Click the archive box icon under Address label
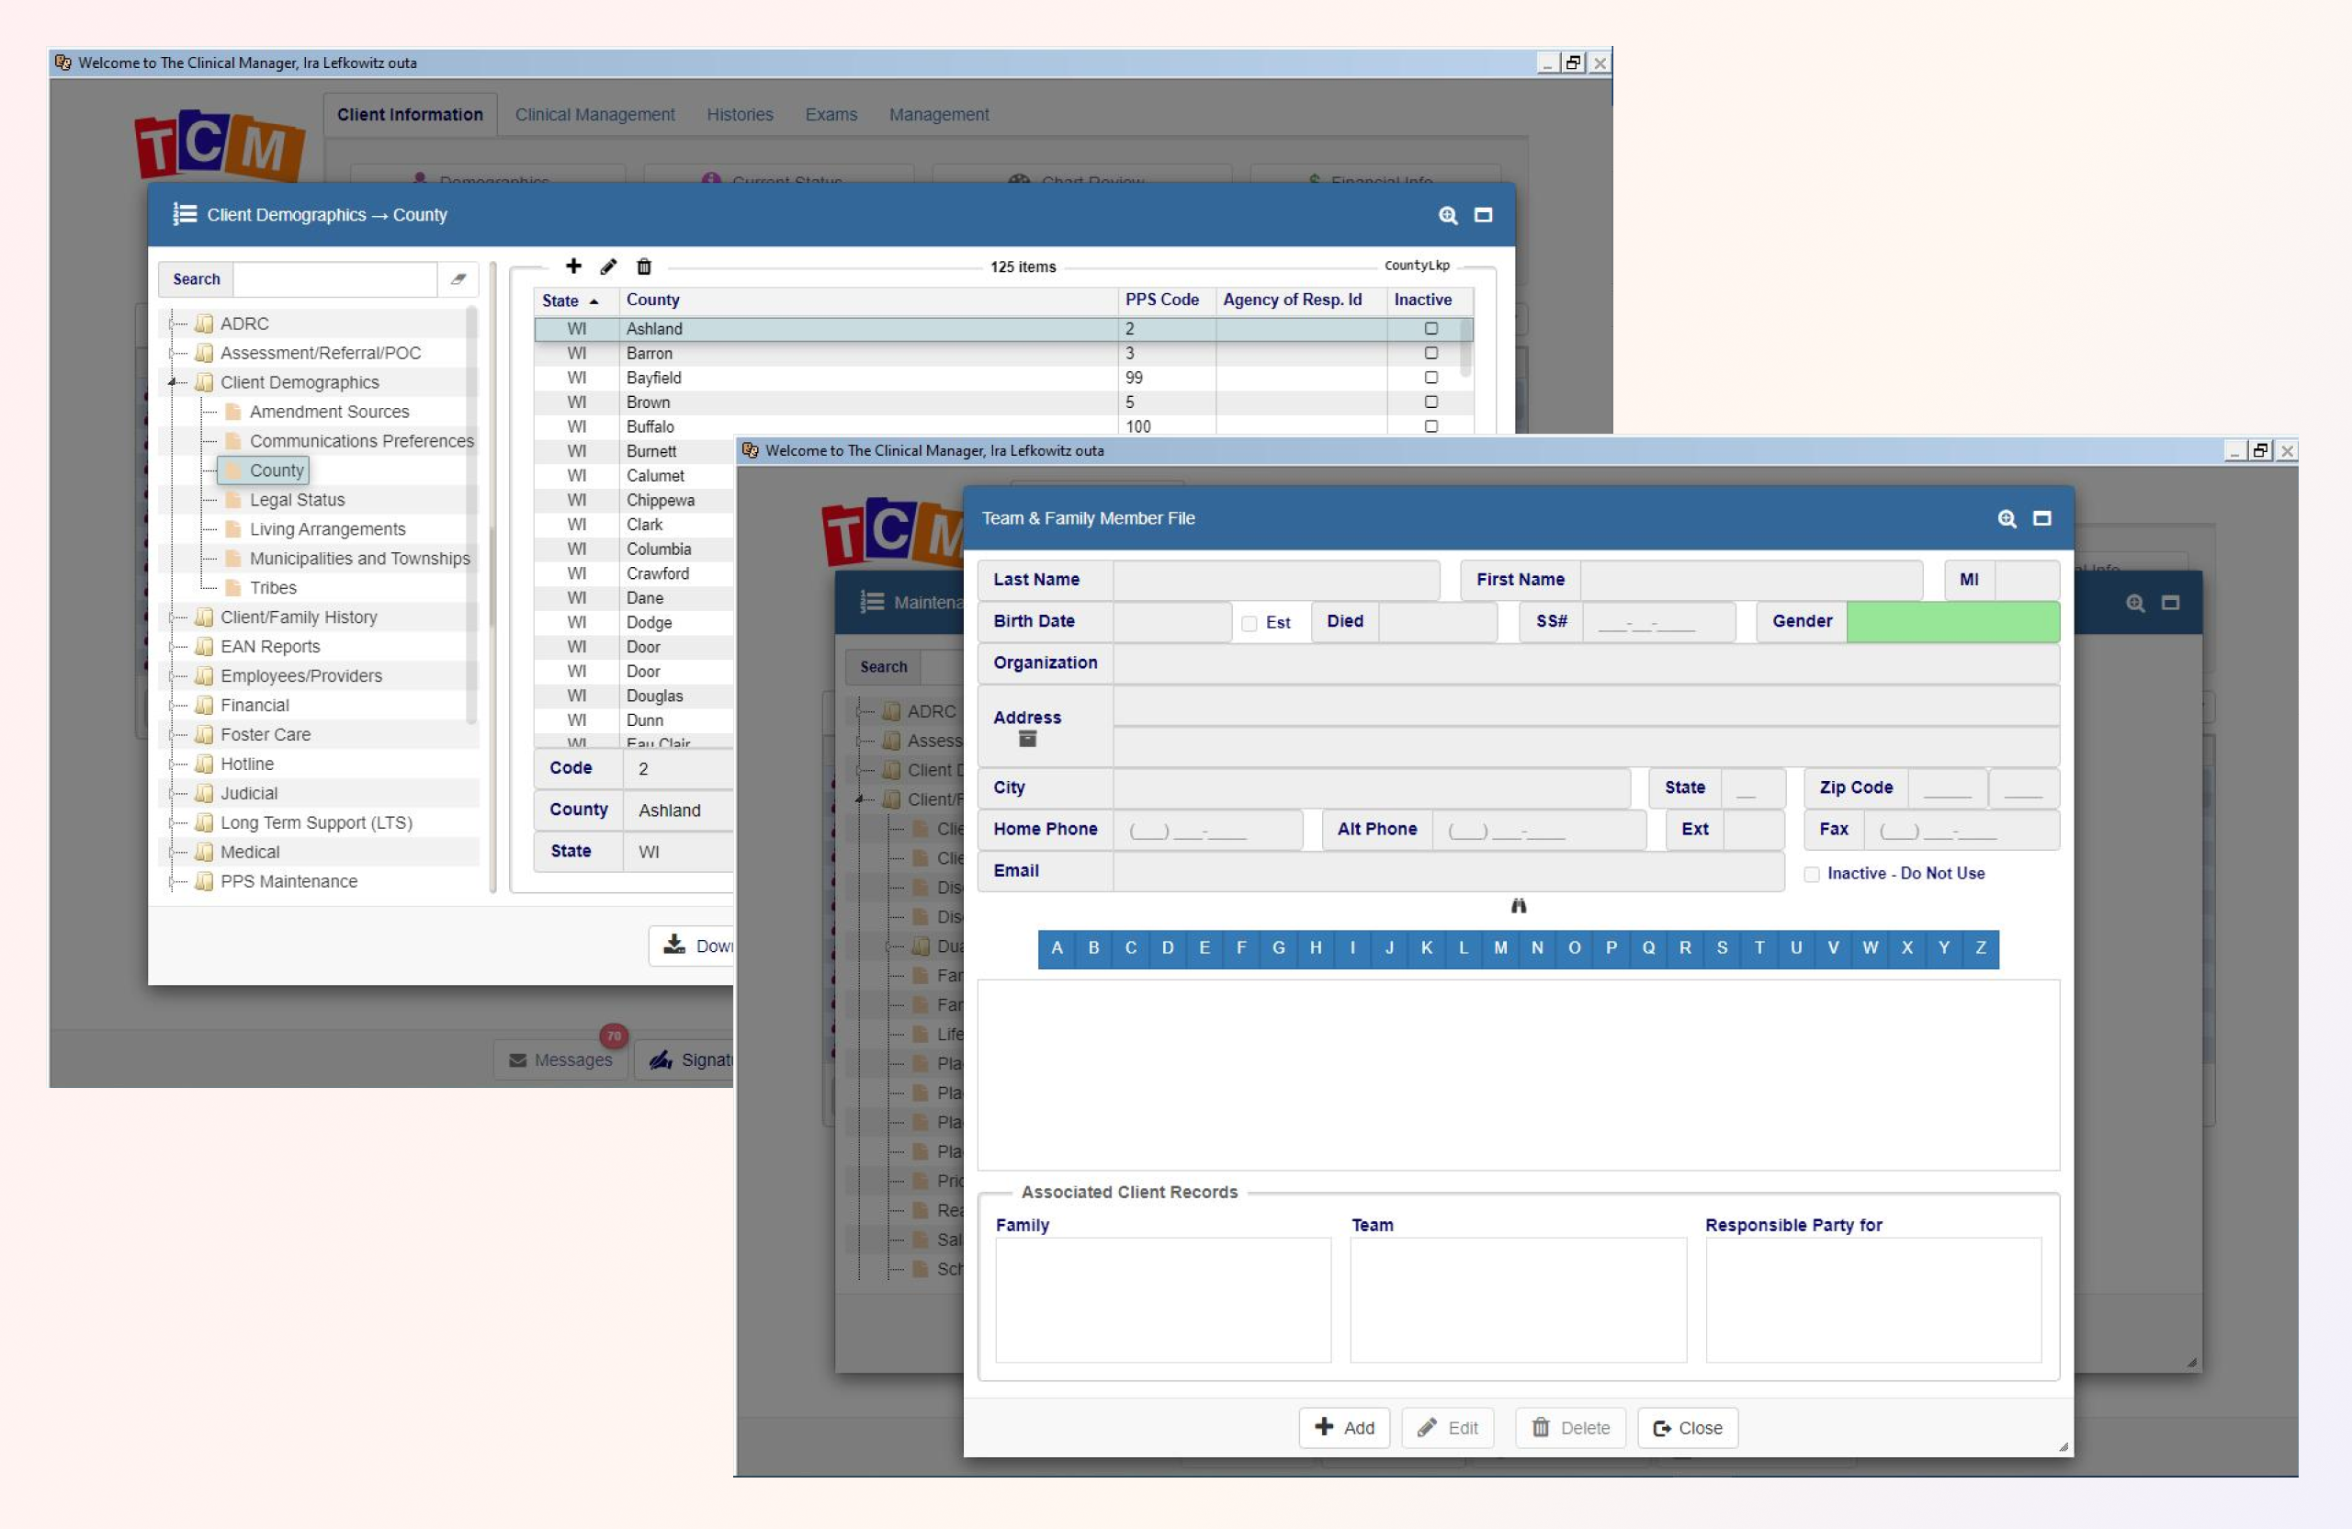This screenshot has width=2352, height=1529. pyautogui.click(x=1028, y=738)
